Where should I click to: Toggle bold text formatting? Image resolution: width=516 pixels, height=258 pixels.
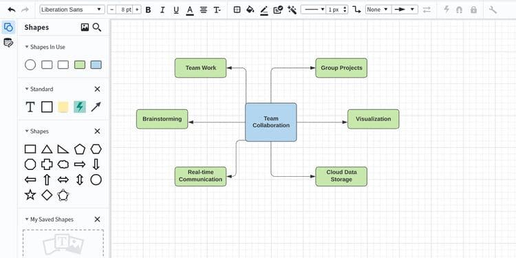[148, 10]
